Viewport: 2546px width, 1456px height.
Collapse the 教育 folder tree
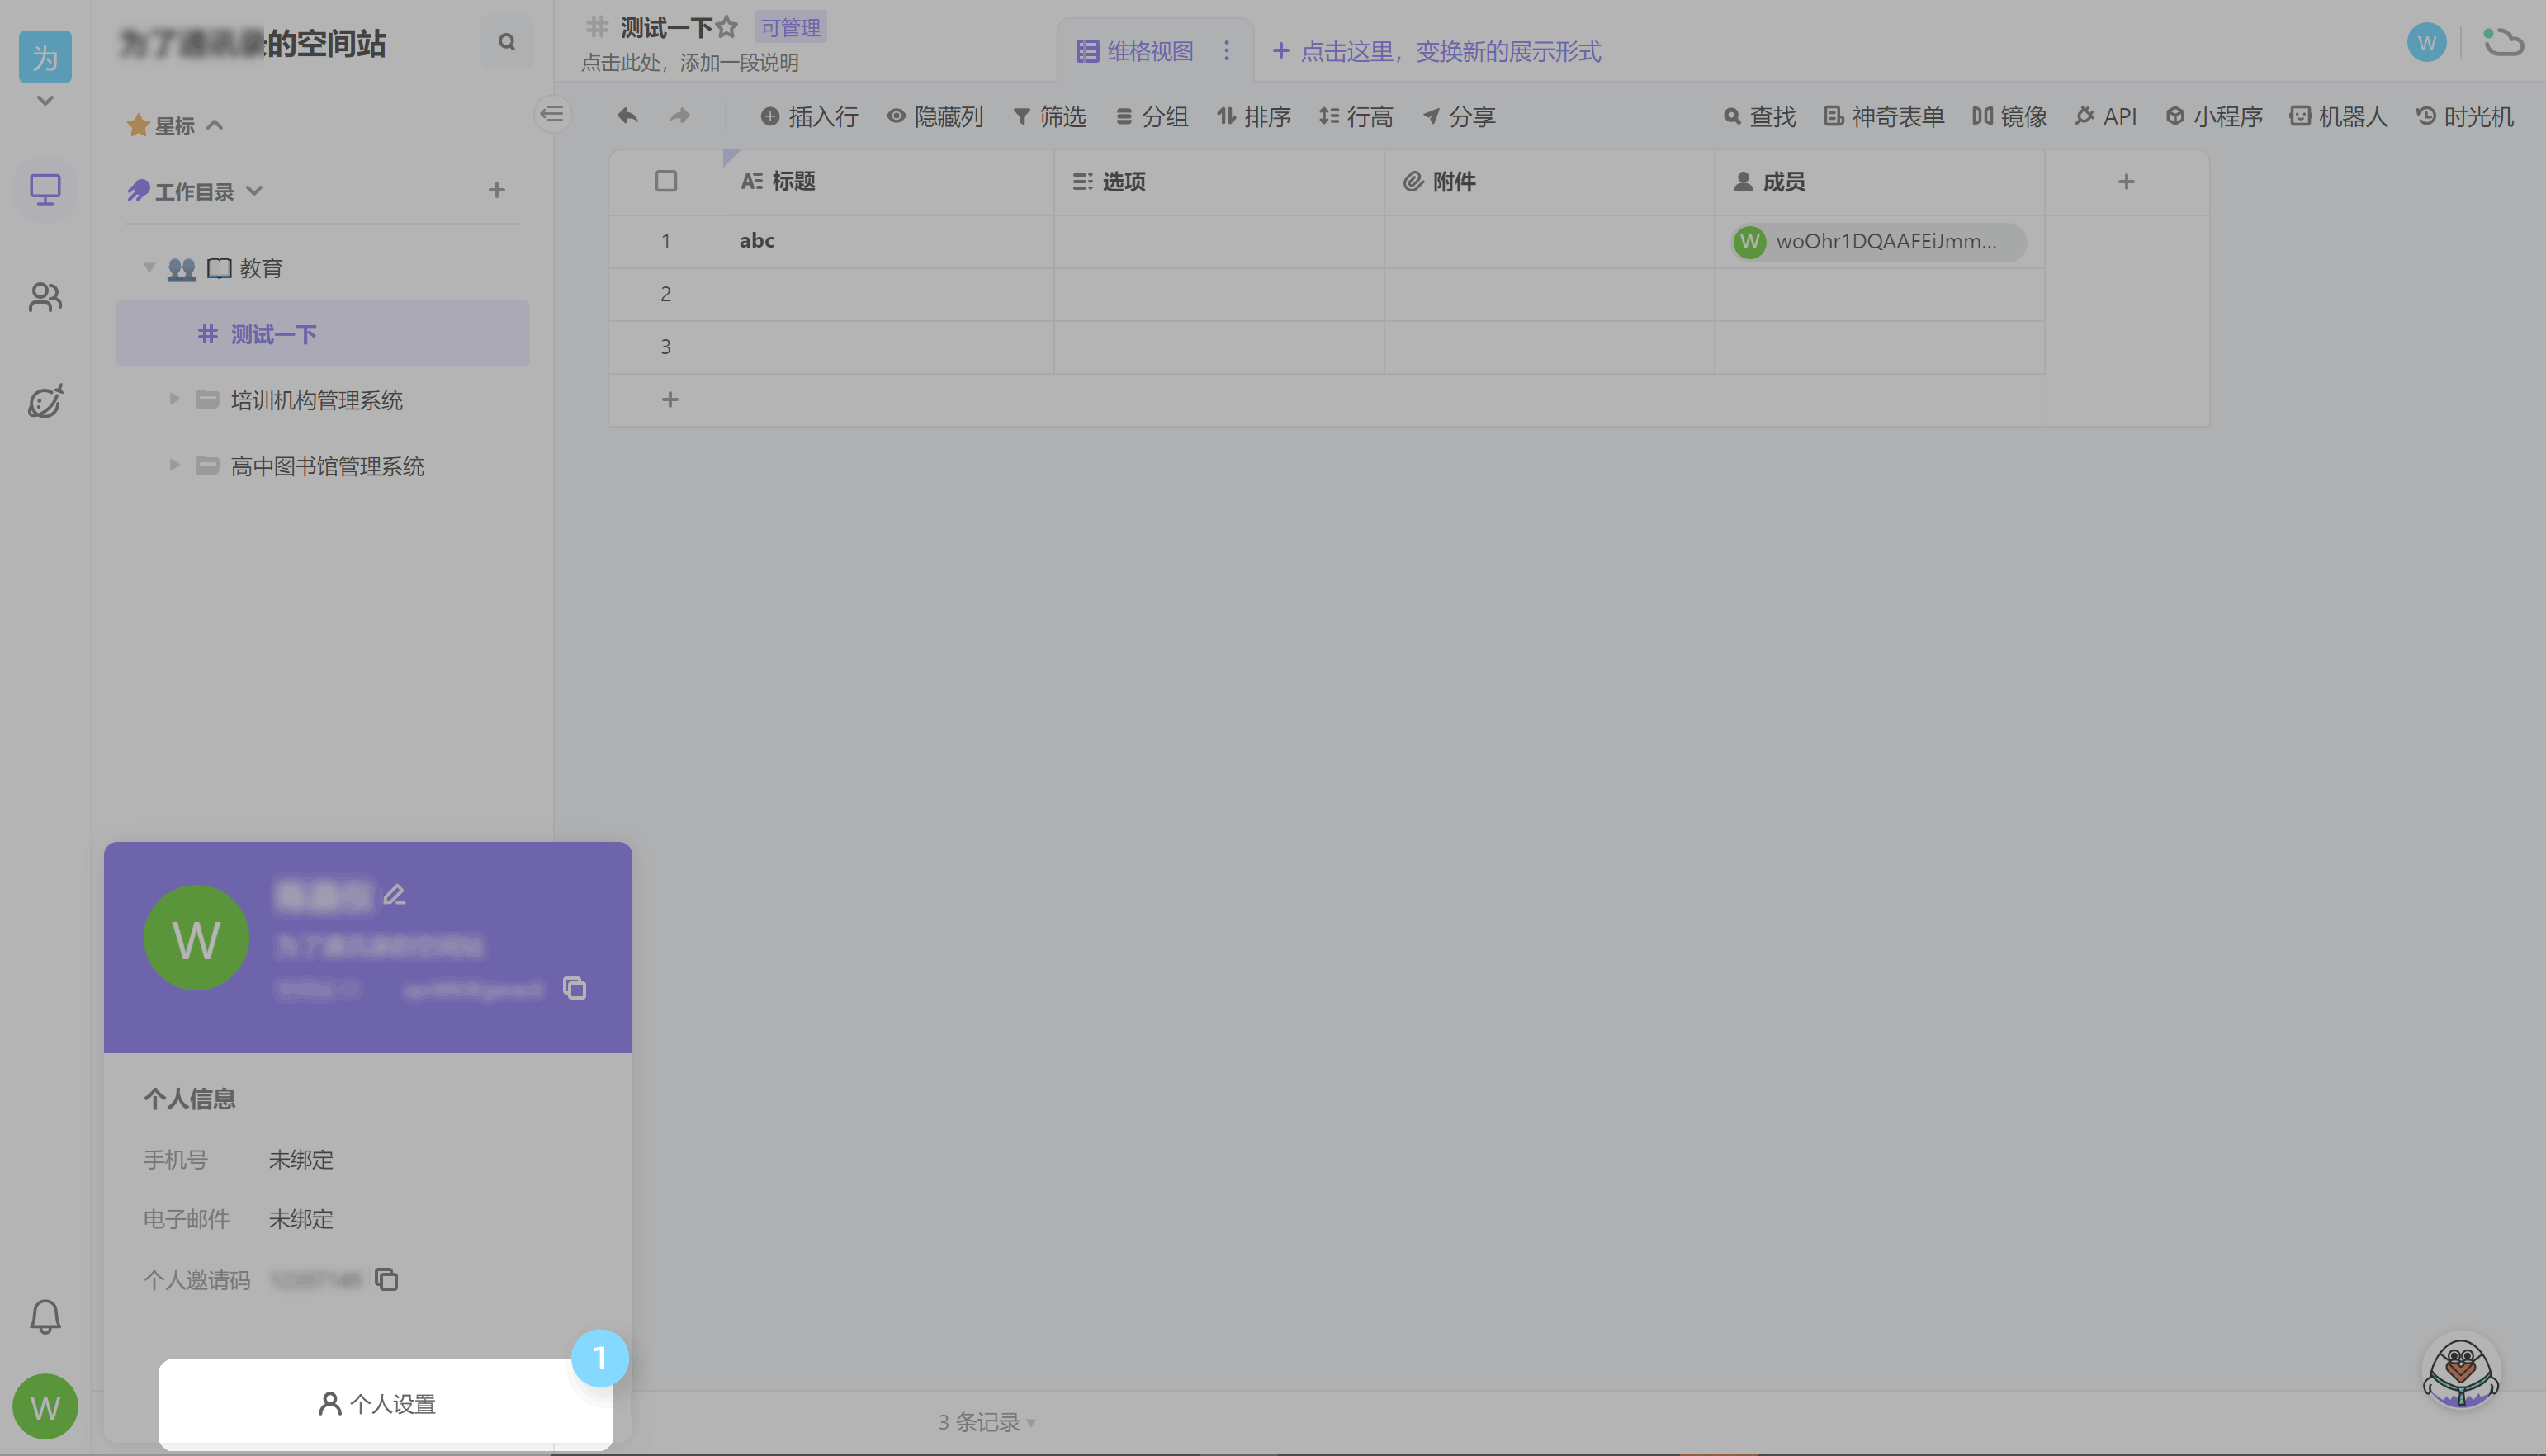point(149,267)
